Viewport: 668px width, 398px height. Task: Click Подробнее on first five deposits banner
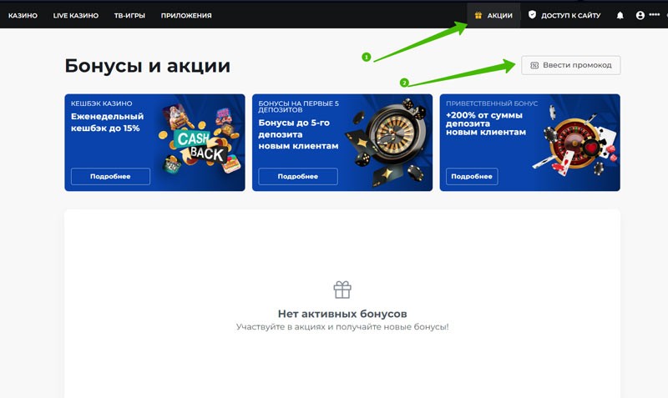(298, 176)
